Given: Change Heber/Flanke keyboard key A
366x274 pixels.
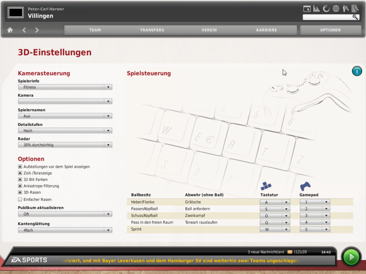Looking at the screenshot, I should (275, 202).
